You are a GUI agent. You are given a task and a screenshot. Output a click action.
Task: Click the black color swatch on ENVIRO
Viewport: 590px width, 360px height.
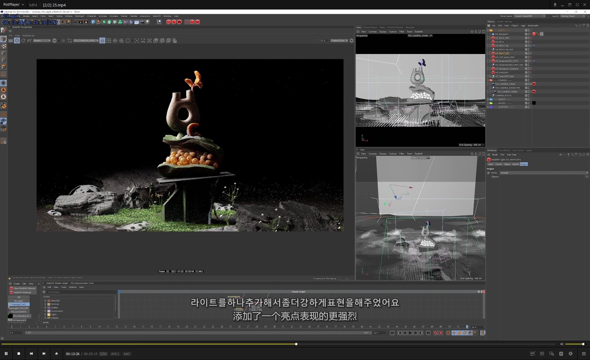pos(534,103)
